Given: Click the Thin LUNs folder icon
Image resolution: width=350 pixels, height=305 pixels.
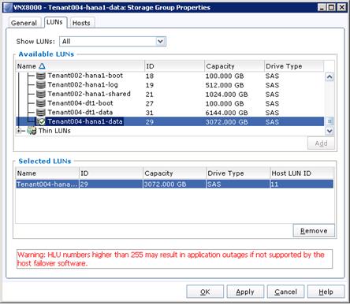Looking at the screenshot, I should (x=32, y=131).
